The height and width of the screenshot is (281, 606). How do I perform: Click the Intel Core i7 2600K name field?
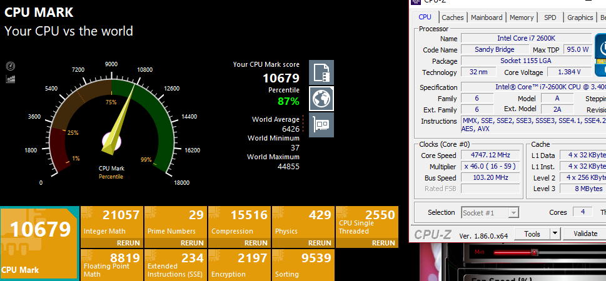click(526, 38)
